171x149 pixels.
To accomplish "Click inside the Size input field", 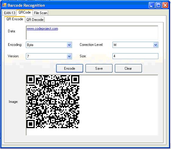I will (135, 56).
